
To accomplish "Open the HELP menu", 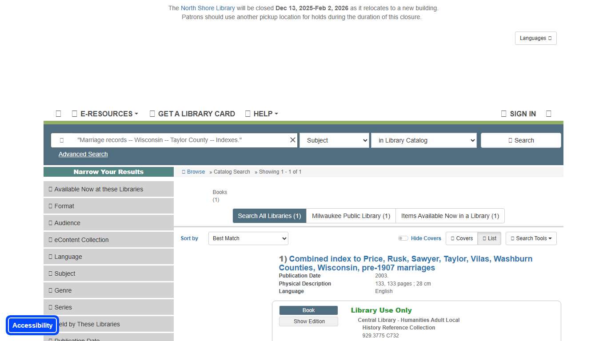I will [261, 114].
